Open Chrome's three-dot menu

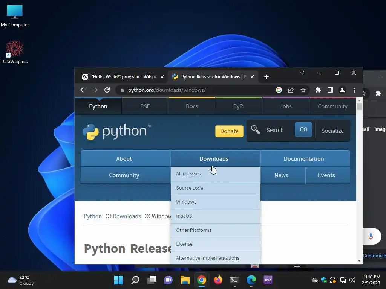coord(354,90)
